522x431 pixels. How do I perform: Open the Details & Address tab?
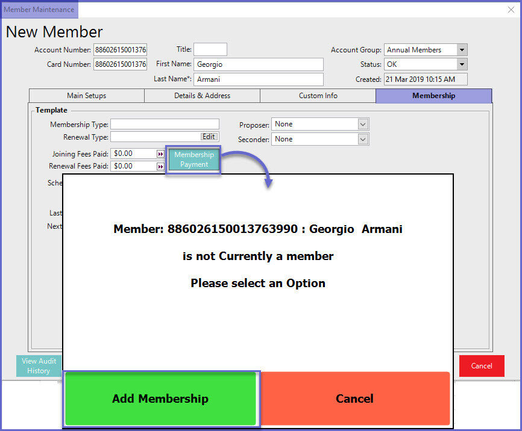click(202, 96)
